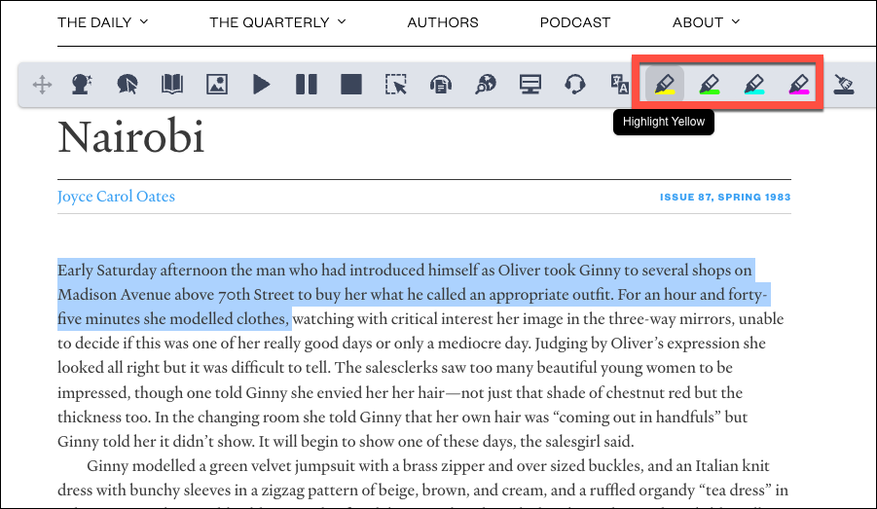Open the Podcast menu item
This screenshot has height=509, width=877.
575,22
